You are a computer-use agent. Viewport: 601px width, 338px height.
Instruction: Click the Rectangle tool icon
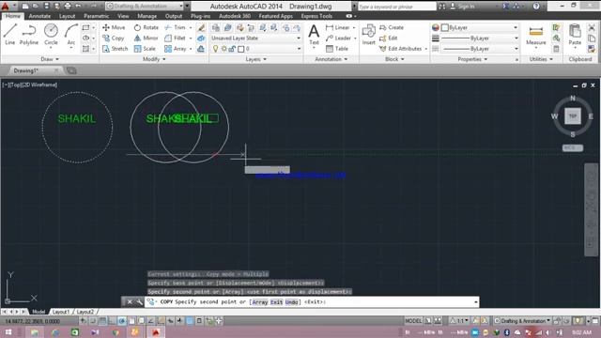[85, 27]
